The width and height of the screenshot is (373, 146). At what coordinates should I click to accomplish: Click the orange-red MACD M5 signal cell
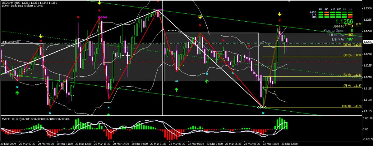click(327, 12)
